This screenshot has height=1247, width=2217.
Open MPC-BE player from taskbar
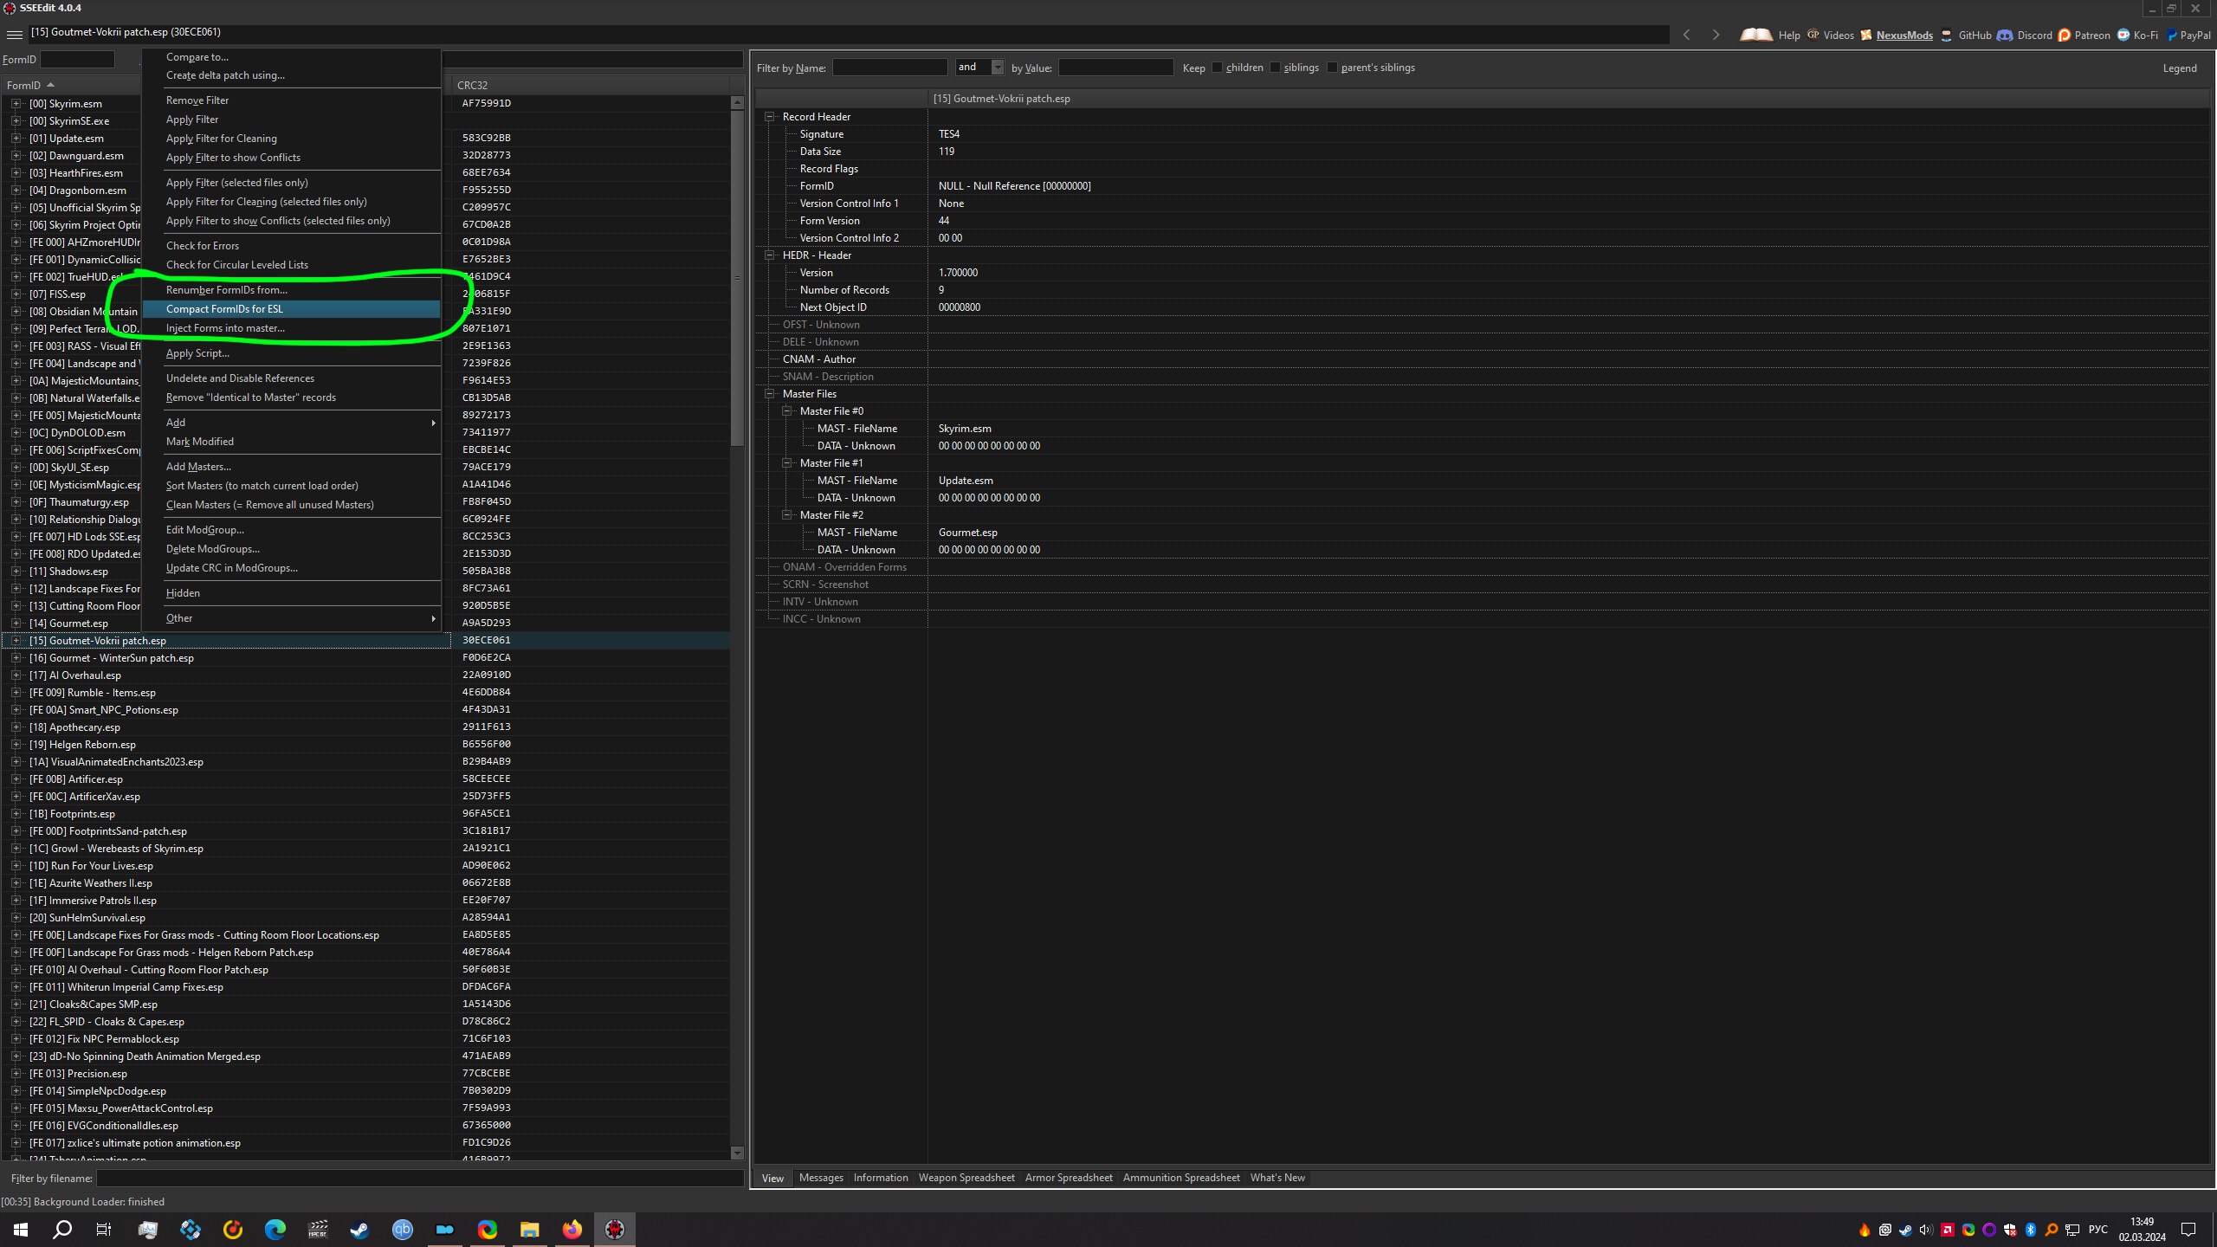[x=318, y=1229]
